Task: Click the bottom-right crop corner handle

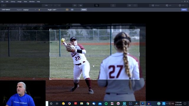Action: (x=139, y=79)
